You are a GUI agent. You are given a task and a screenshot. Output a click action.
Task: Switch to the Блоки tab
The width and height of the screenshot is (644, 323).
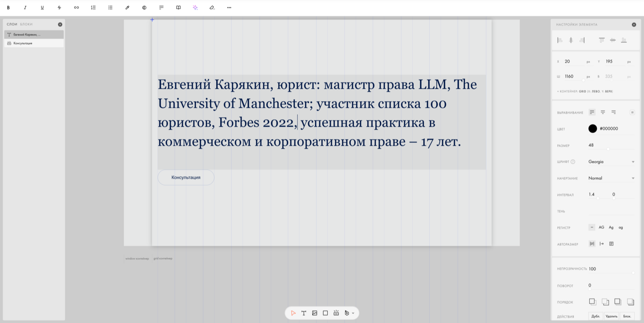click(x=26, y=24)
